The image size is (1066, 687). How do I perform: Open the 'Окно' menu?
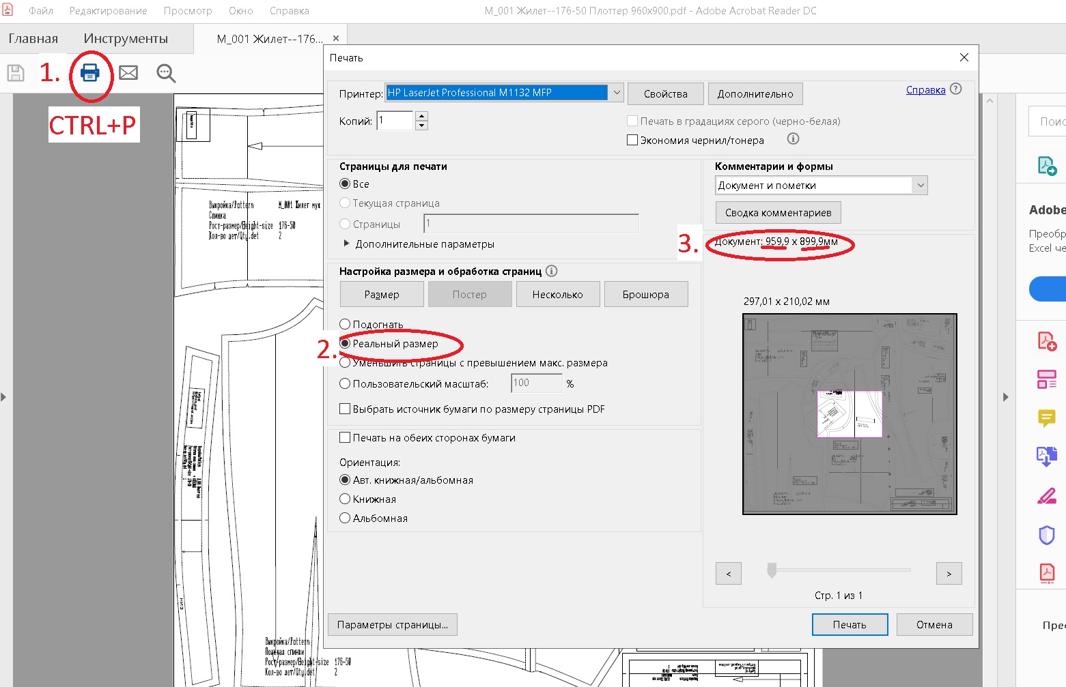pos(240,11)
